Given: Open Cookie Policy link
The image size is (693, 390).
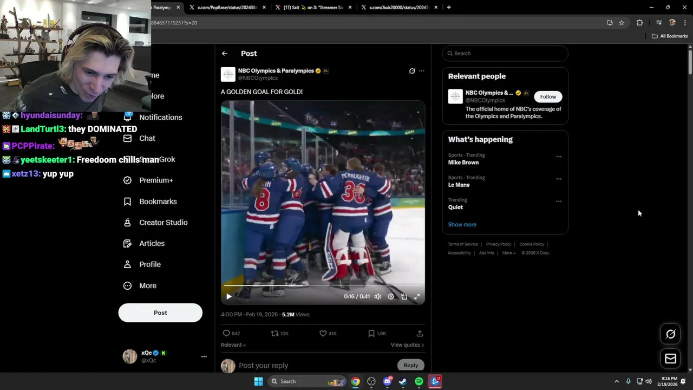Looking at the screenshot, I should [x=532, y=244].
